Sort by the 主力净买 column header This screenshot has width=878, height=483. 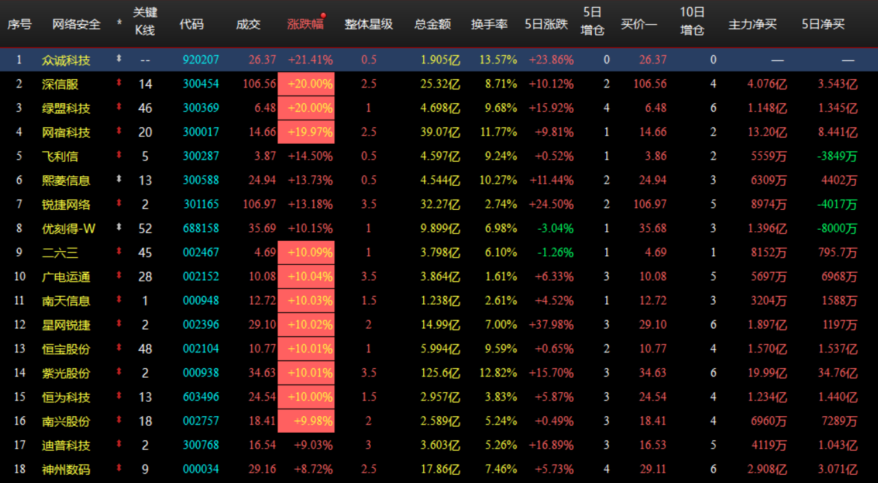753,24
